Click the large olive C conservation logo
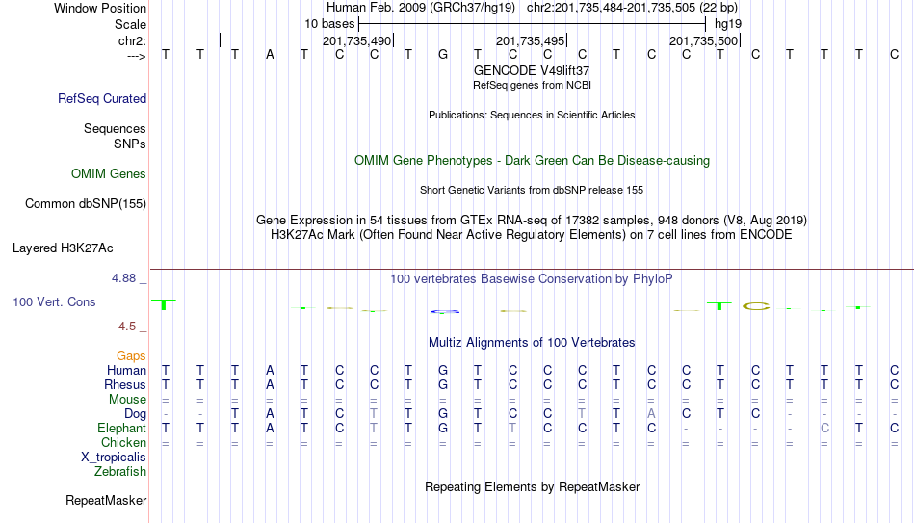Image resolution: width=915 pixels, height=523 pixels. pyautogui.click(x=756, y=306)
